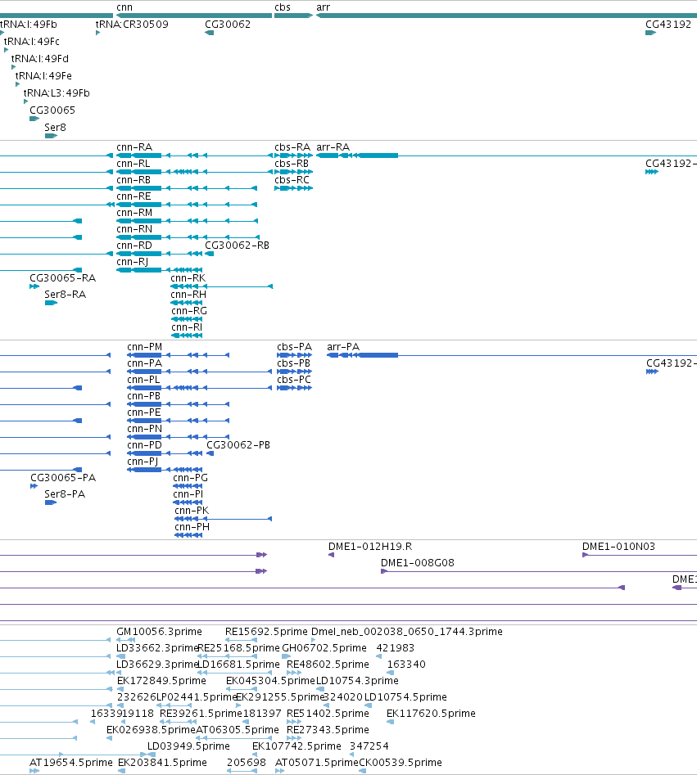Select the cnn-RG transcript label
The height and width of the screenshot is (775, 697).
click(189, 311)
